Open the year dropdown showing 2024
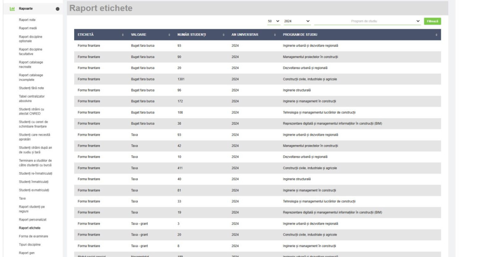This screenshot has height=257, width=494. click(x=297, y=21)
